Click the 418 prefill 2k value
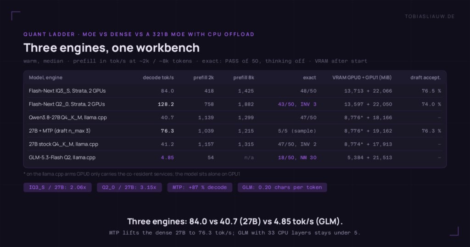The height and width of the screenshot is (247, 470). click(x=209, y=91)
